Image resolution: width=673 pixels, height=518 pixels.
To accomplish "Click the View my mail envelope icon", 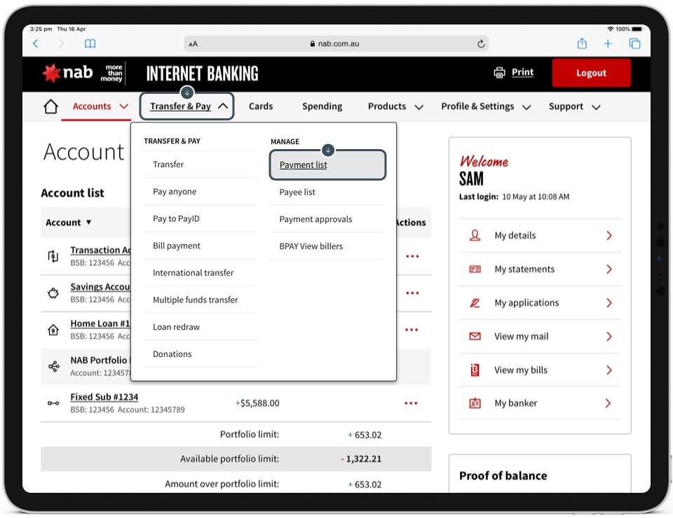I will tap(475, 336).
